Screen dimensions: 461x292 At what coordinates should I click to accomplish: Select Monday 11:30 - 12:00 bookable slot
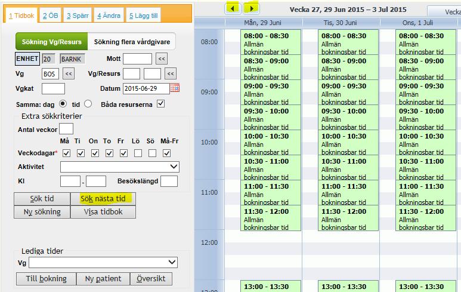point(271,218)
